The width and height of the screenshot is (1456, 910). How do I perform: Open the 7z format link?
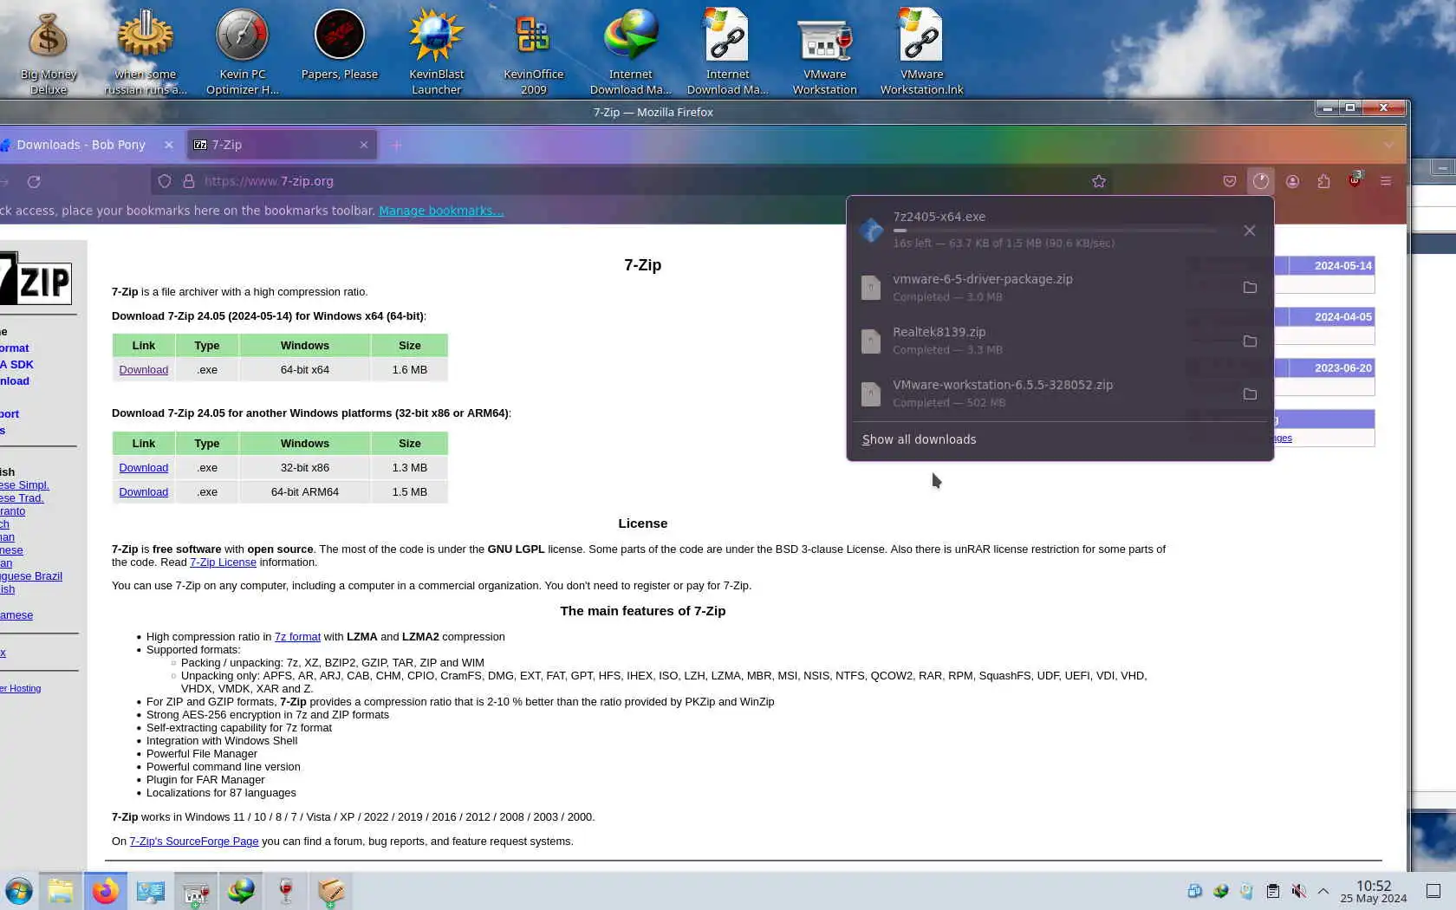coord(297,637)
